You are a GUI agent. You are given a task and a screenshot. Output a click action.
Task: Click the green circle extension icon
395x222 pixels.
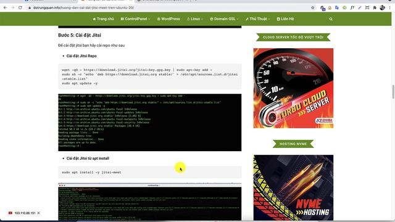(x=344, y=7)
